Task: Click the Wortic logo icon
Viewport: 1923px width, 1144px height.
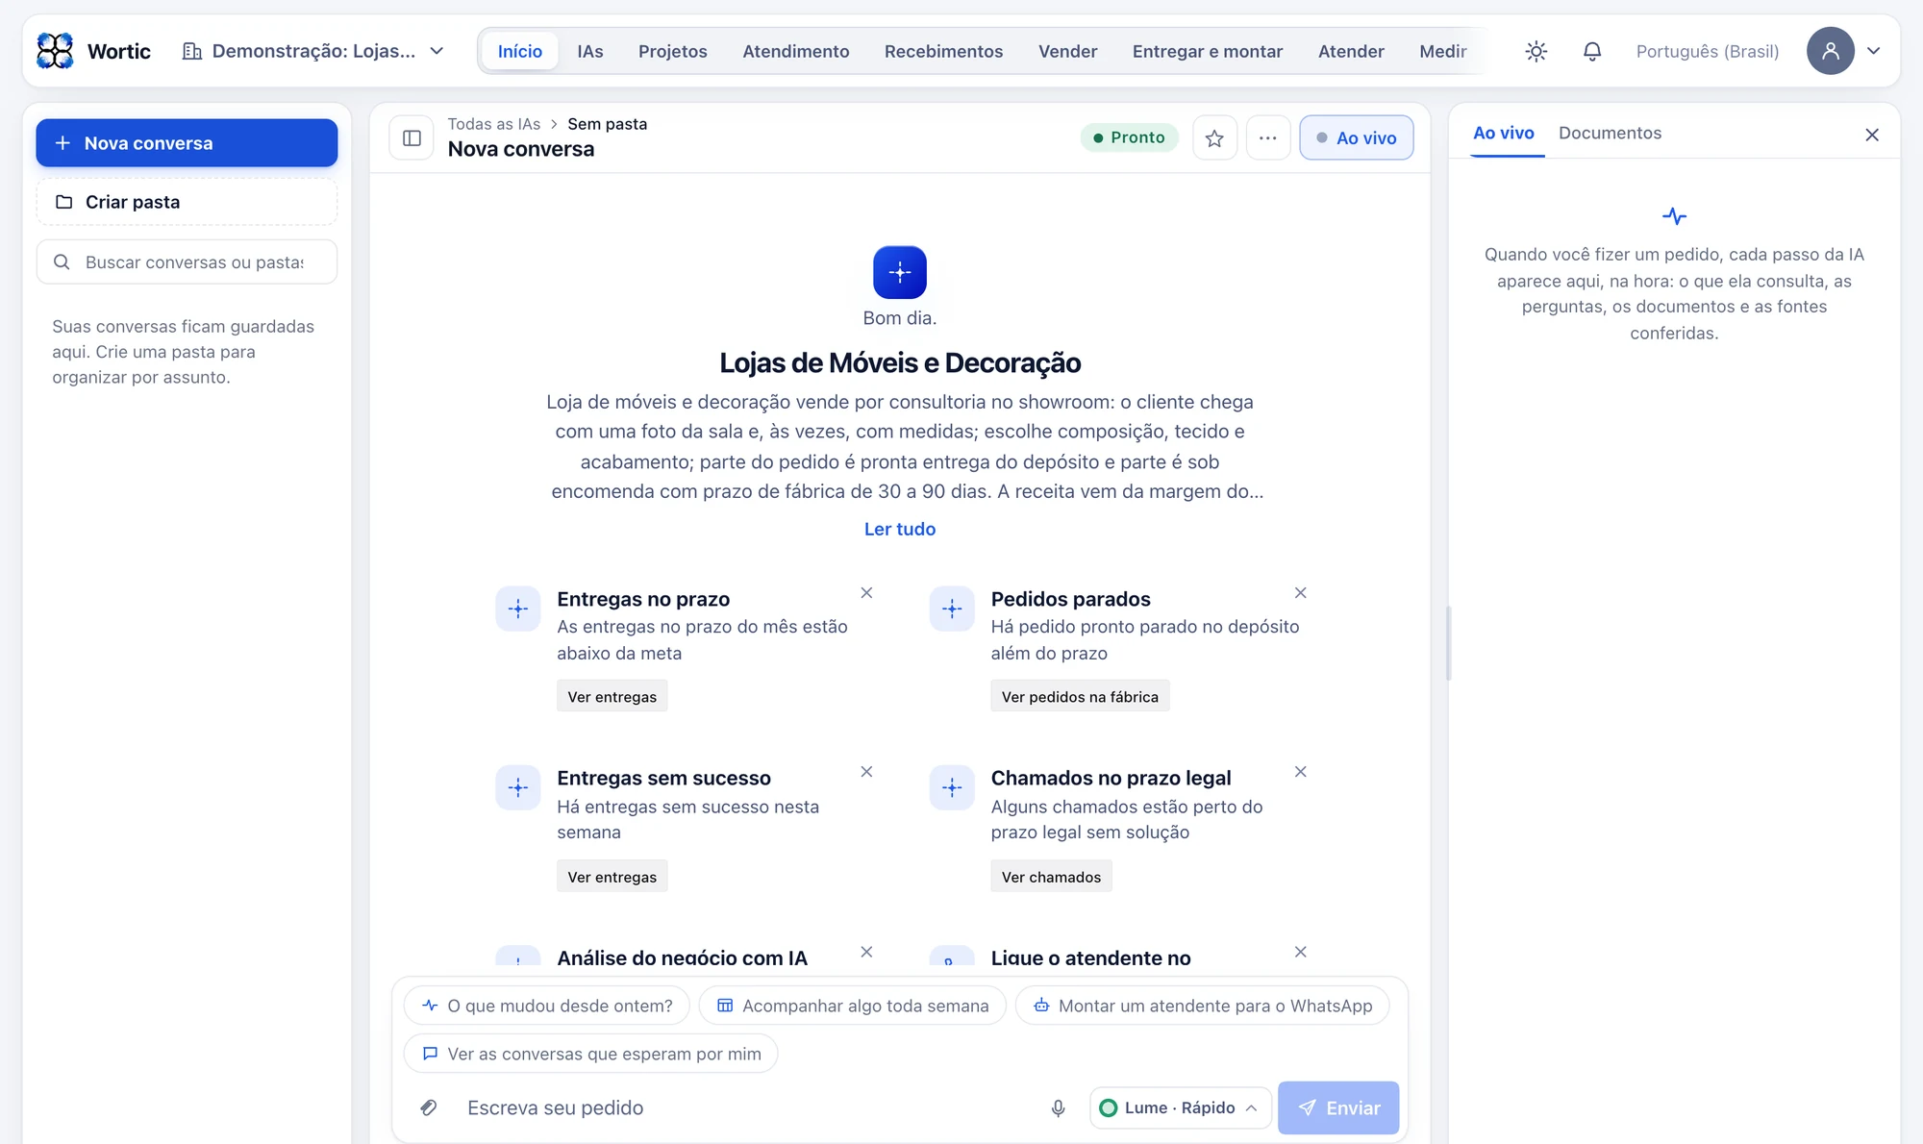Action: pyautogui.click(x=55, y=51)
